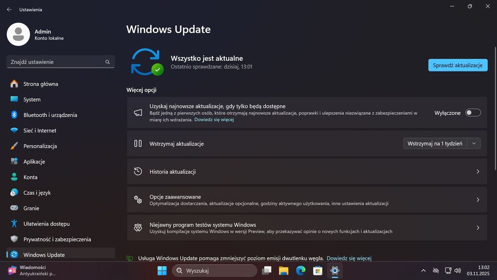Open Dowiedz się więcej link under newest updates
This screenshot has width=497, height=280.
click(x=214, y=119)
